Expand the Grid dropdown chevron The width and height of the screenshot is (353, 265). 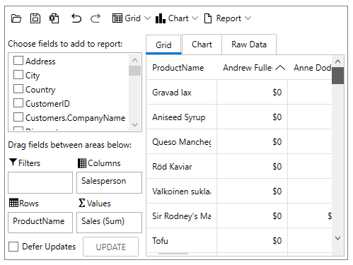tap(147, 18)
